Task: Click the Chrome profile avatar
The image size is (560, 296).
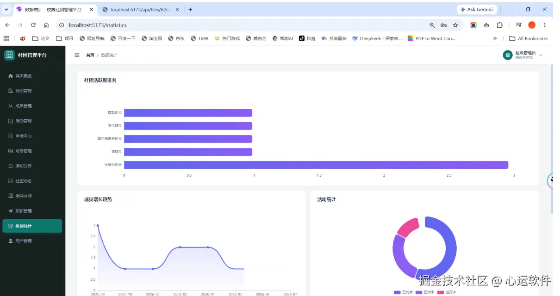Action: pyautogui.click(x=532, y=25)
